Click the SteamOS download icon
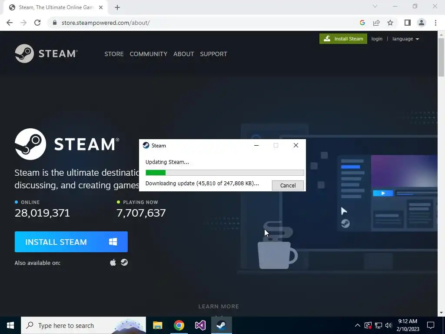 pyautogui.click(x=124, y=262)
